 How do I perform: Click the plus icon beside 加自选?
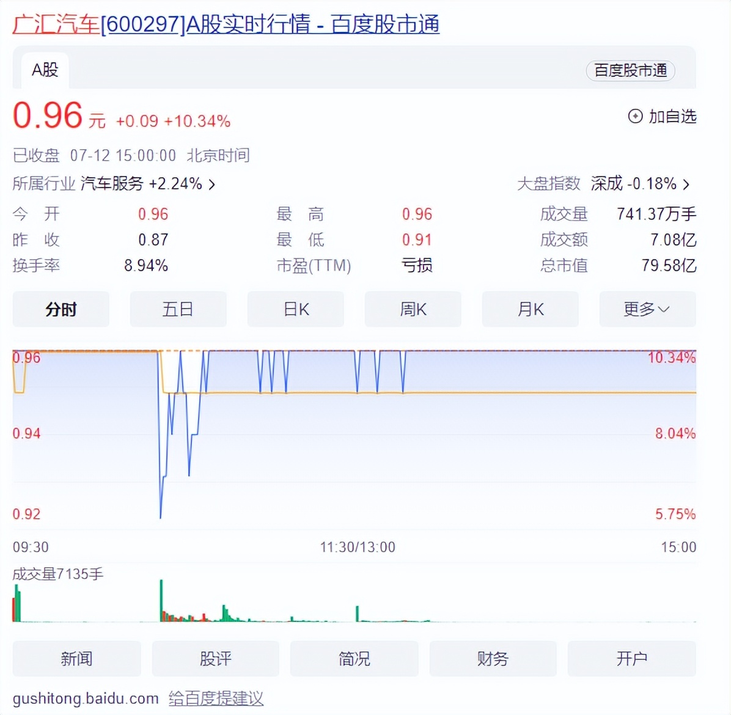[x=635, y=116]
